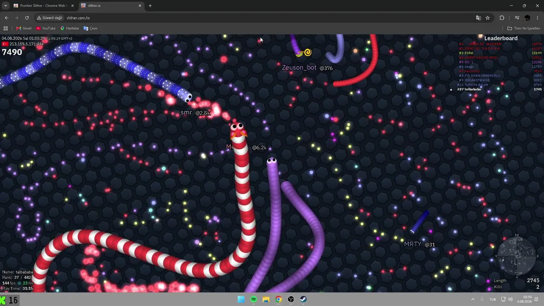Open Steam from the taskbar
This screenshot has width=544, height=306.
[303, 299]
